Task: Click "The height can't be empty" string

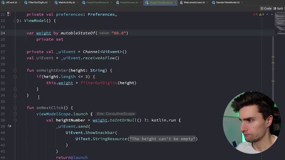Action: click(162, 139)
